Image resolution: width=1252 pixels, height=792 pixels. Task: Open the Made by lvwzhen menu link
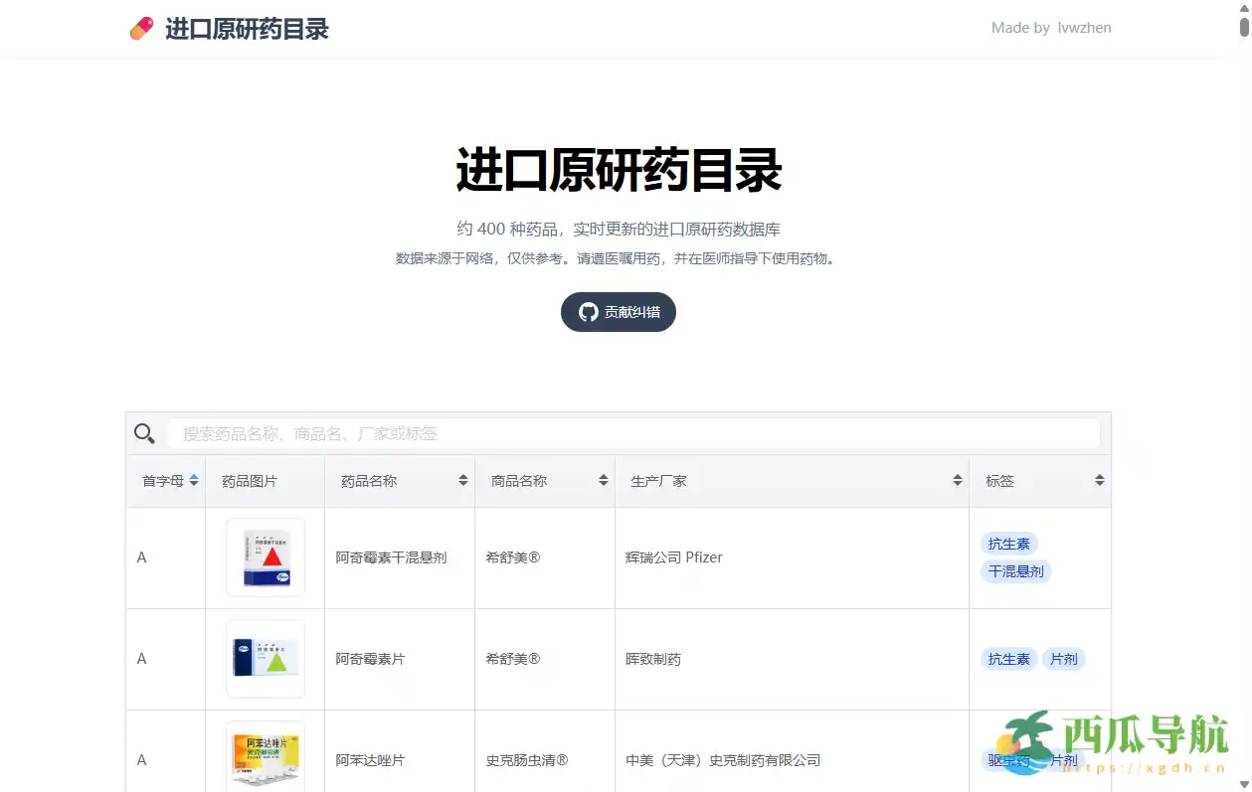(1051, 28)
